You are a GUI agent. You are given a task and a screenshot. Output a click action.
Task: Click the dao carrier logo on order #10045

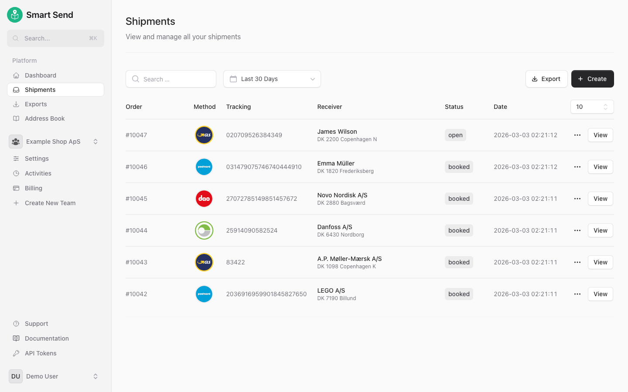204,198
